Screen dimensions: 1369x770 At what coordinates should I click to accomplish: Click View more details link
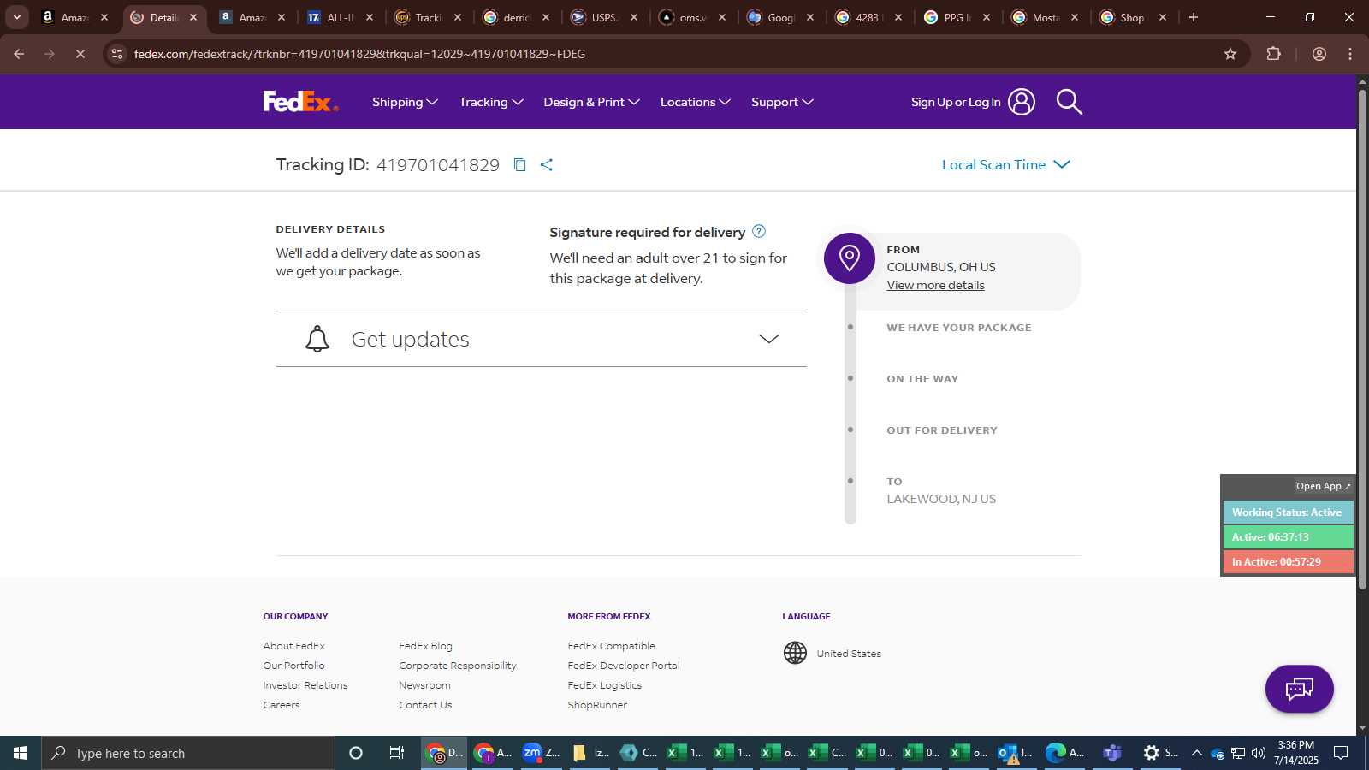point(935,285)
